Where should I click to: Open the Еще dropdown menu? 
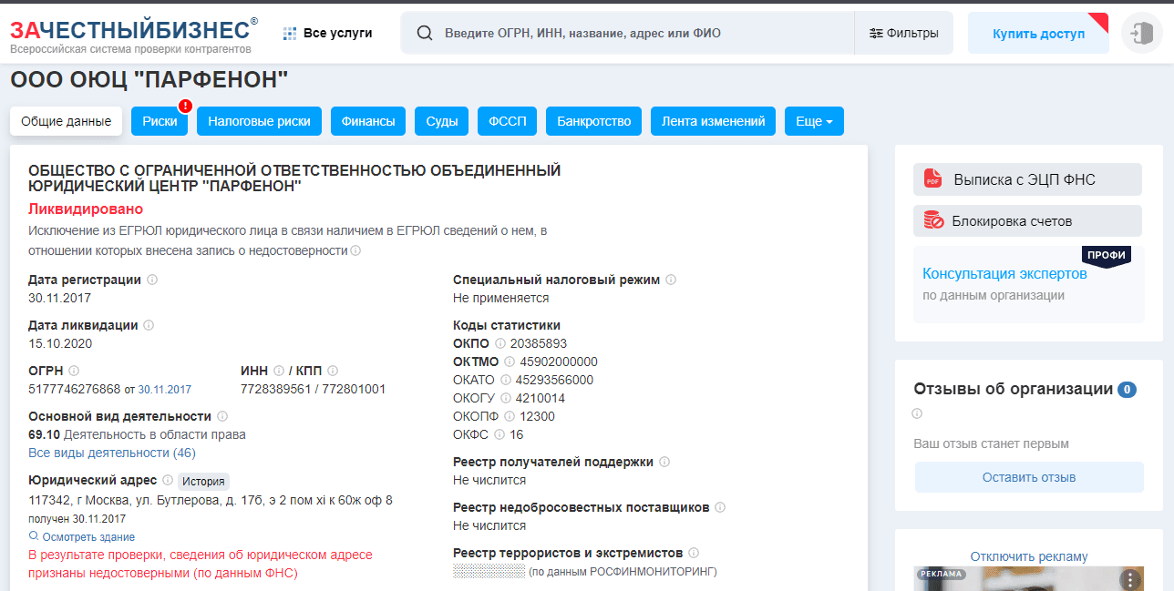pyautogui.click(x=813, y=120)
